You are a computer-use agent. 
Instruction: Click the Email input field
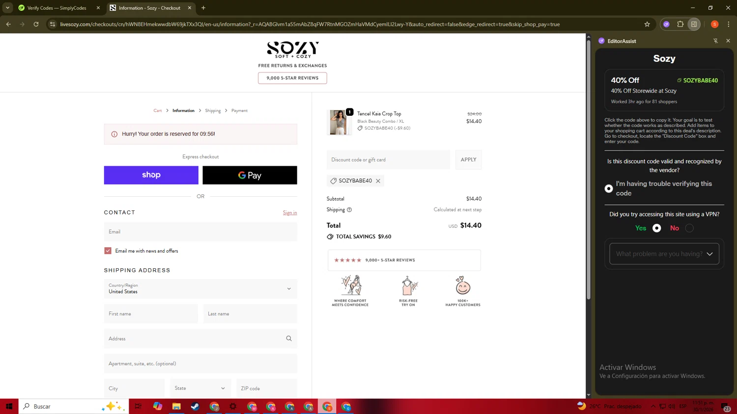point(200,232)
